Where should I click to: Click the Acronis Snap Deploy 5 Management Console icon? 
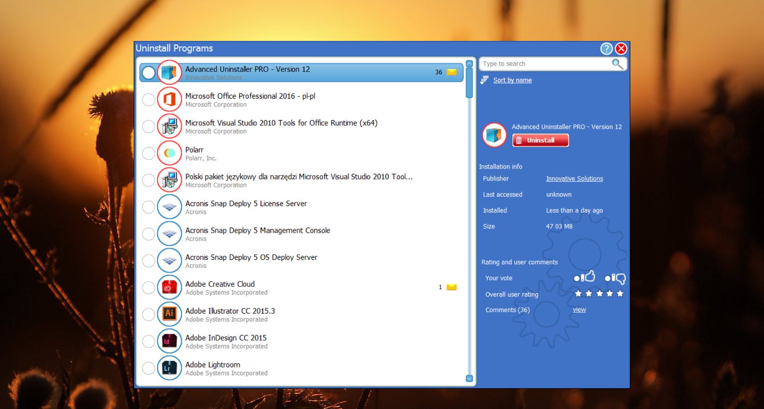coord(169,234)
